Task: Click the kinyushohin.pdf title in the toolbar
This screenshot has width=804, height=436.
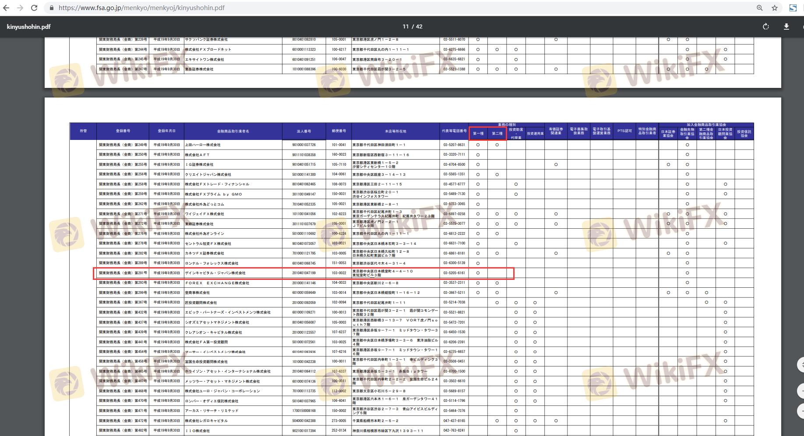Action: [29, 27]
